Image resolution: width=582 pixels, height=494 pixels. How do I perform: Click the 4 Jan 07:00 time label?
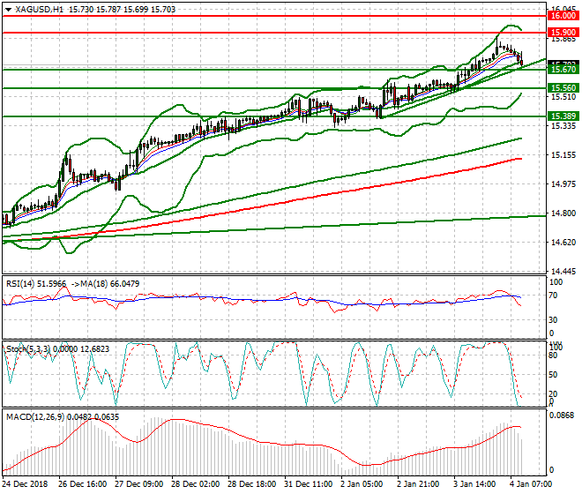[531, 484]
